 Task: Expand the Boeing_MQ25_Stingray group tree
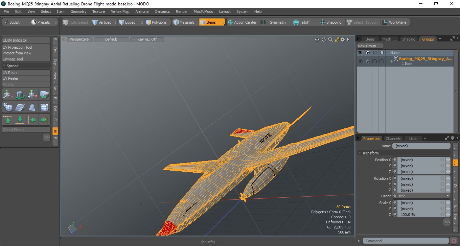[x=391, y=61]
